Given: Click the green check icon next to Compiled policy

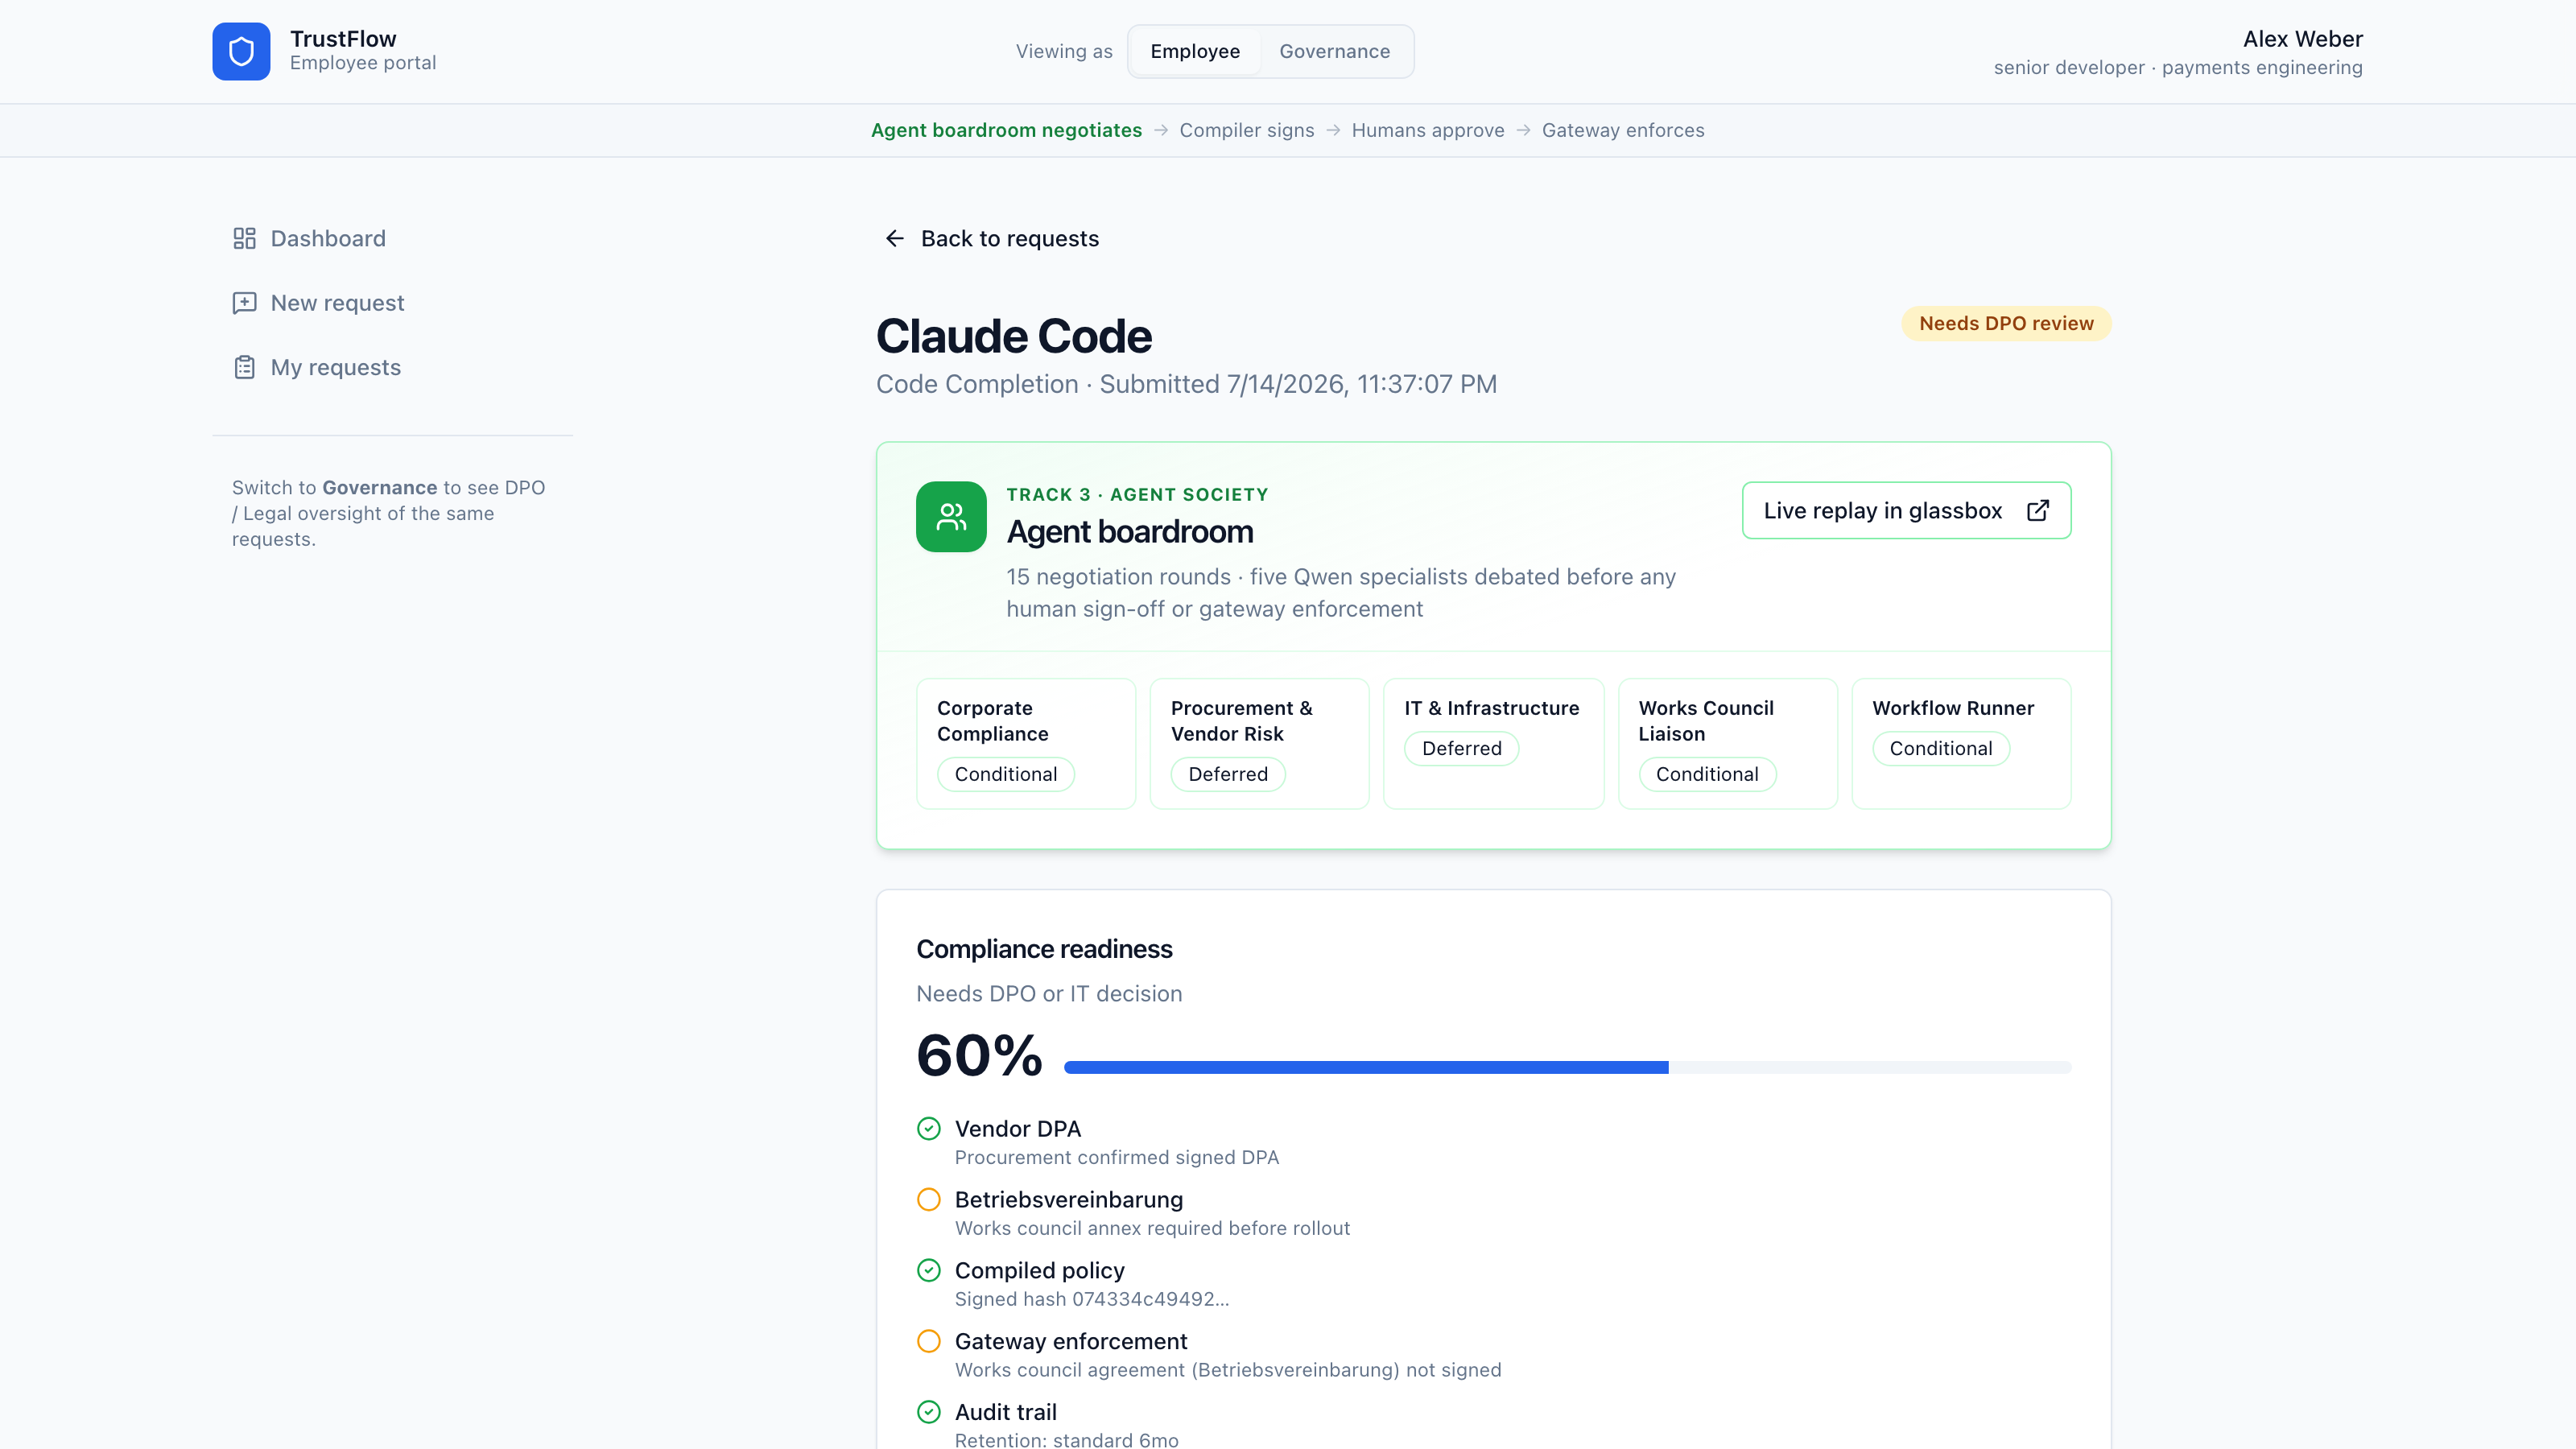Looking at the screenshot, I should coord(929,1270).
